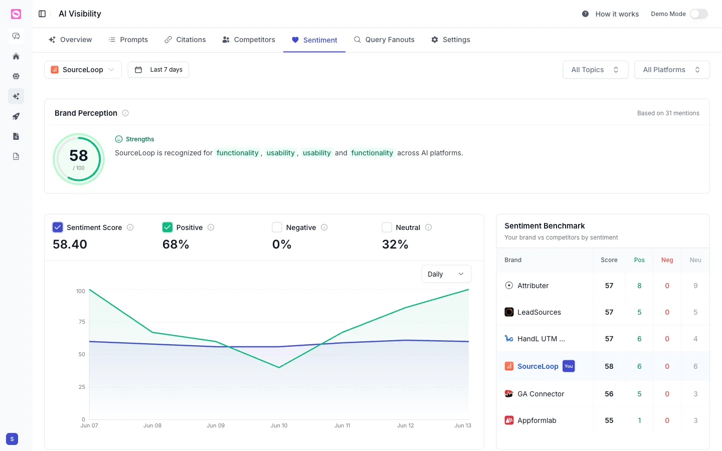Toggle the Demo Mode switch

(x=699, y=14)
